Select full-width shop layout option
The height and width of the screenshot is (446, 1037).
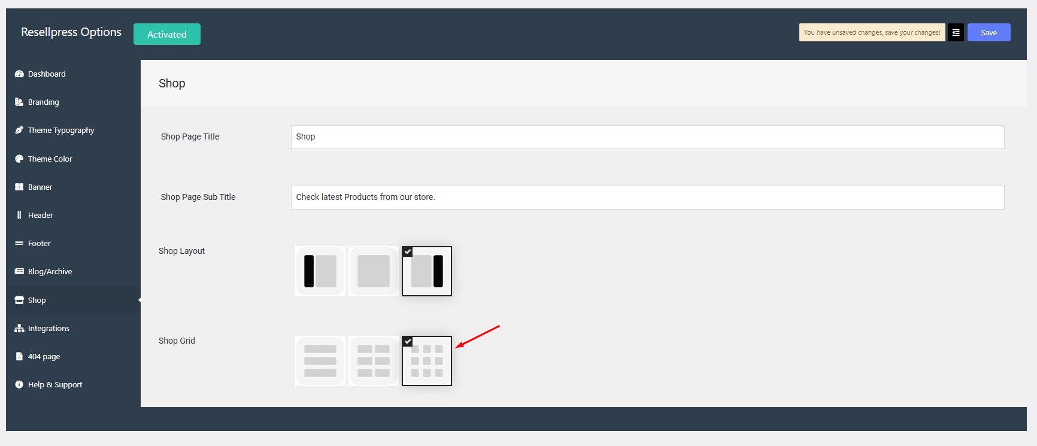click(x=374, y=271)
